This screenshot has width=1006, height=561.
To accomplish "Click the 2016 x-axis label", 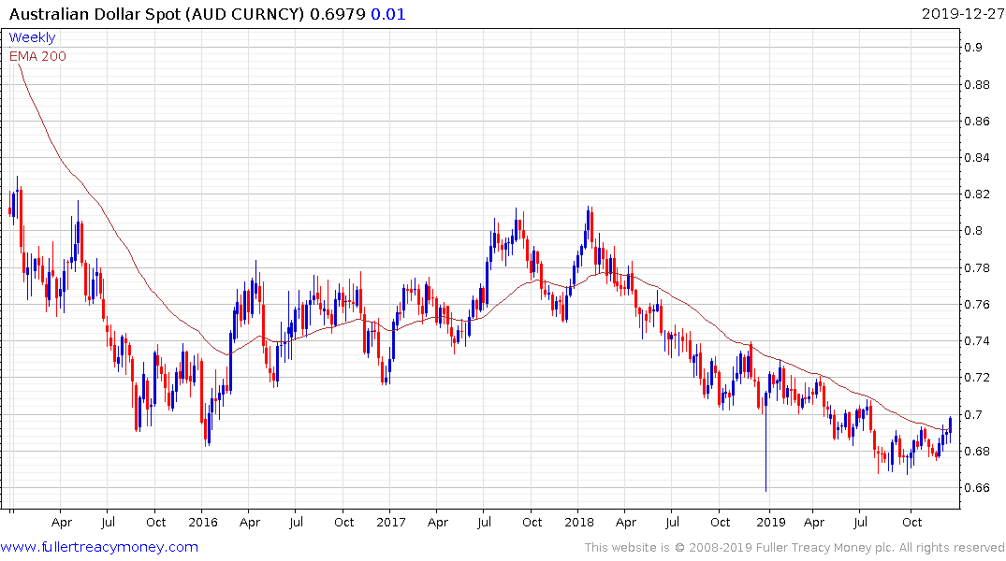I will [x=203, y=523].
